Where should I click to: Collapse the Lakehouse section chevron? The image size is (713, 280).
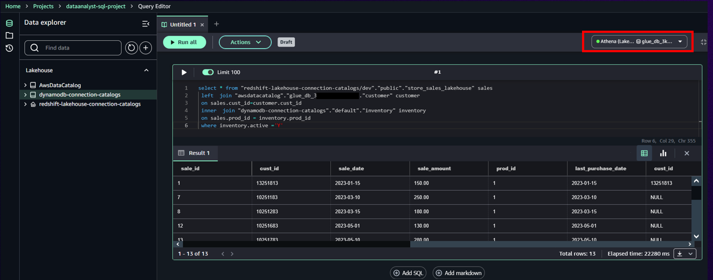click(x=146, y=71)
